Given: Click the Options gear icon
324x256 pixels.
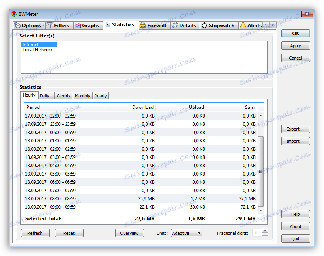Looking at the screenshot, I should point(18,25).
